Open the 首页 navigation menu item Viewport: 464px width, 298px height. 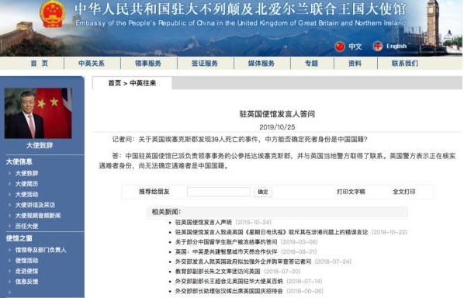(x=40, y=64)
